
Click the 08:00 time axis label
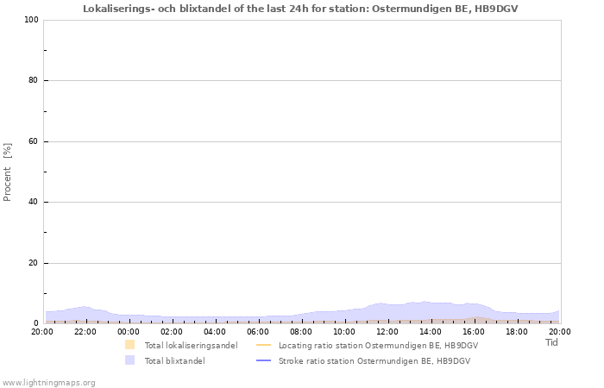click(301, 331)
